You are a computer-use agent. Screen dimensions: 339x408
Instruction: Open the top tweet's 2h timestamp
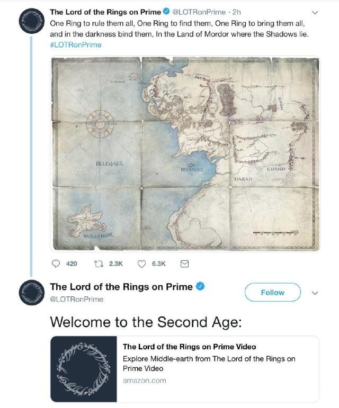[237, 12]
